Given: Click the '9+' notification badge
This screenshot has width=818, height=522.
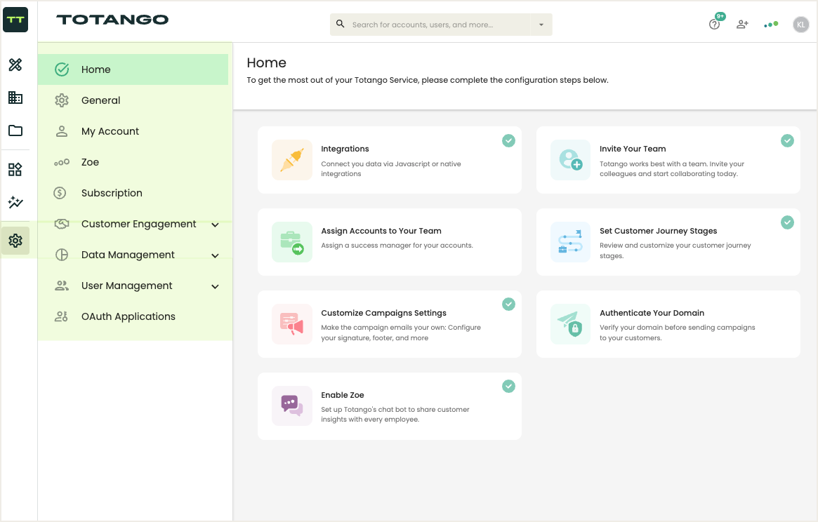Looking at the screenshot, I should 720,16.
